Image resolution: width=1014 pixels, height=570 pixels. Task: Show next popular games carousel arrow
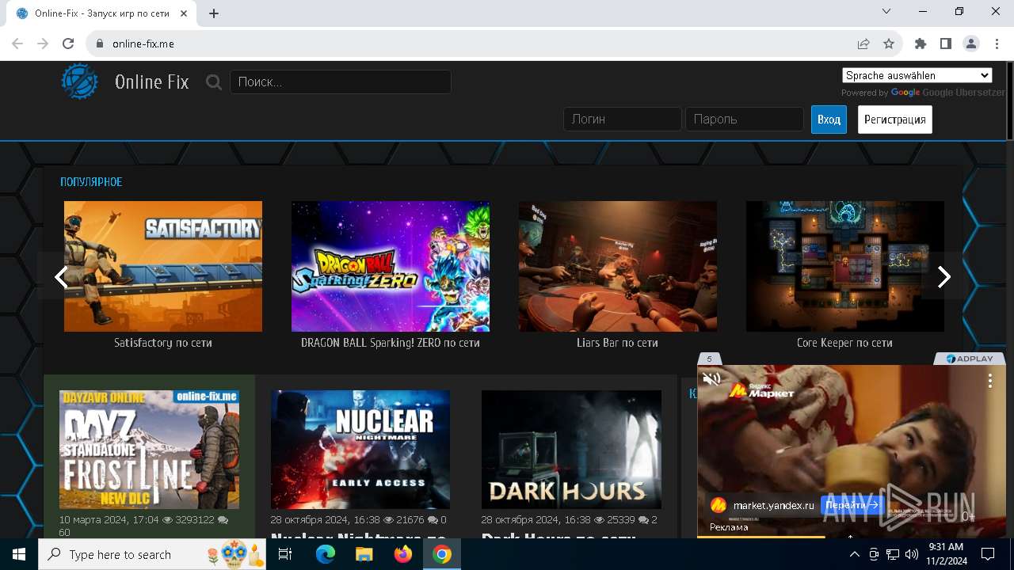tap(943, 277)
